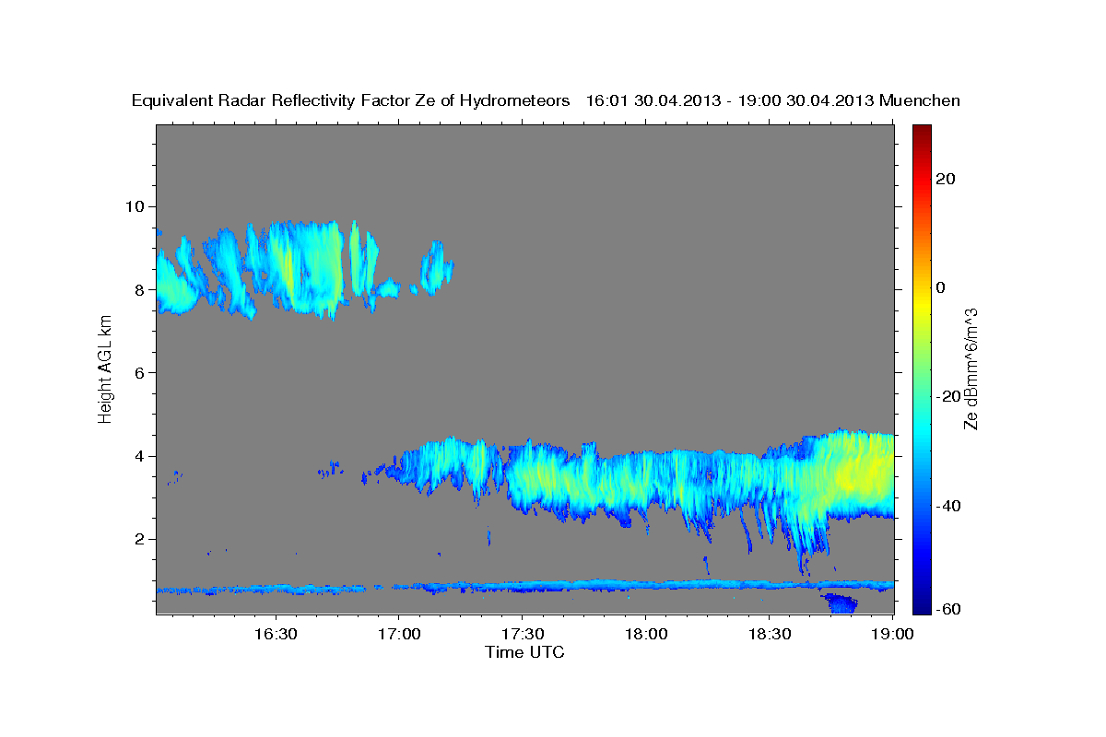Click the thin low cloud layer below 1 km

[x=524, y=586]
